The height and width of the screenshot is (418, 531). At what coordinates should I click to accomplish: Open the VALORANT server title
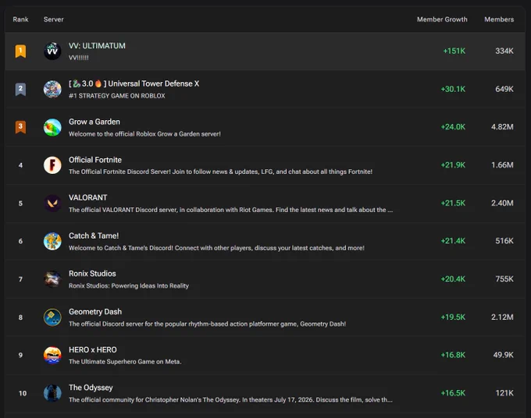pos(87,197)
